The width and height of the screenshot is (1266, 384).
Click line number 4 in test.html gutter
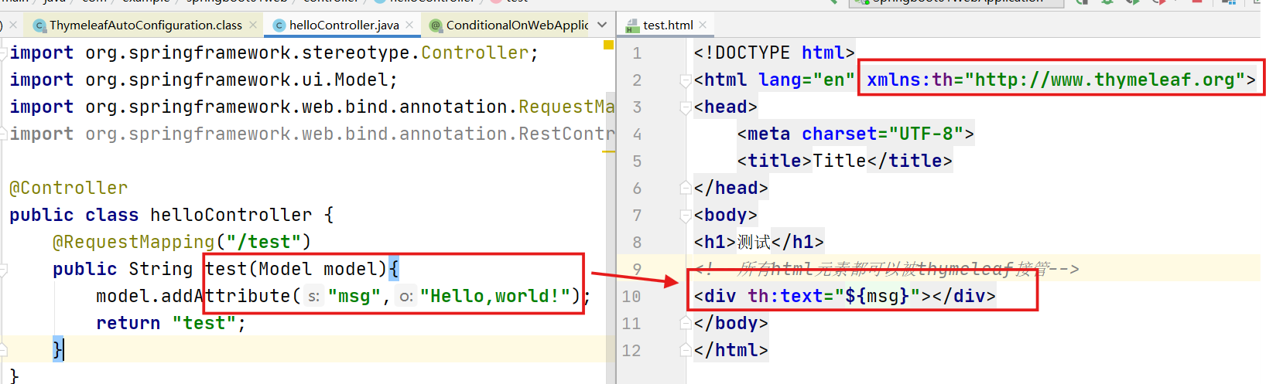pos(637,134)
